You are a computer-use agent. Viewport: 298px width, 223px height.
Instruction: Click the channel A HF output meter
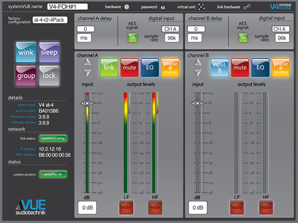(154, 143)
